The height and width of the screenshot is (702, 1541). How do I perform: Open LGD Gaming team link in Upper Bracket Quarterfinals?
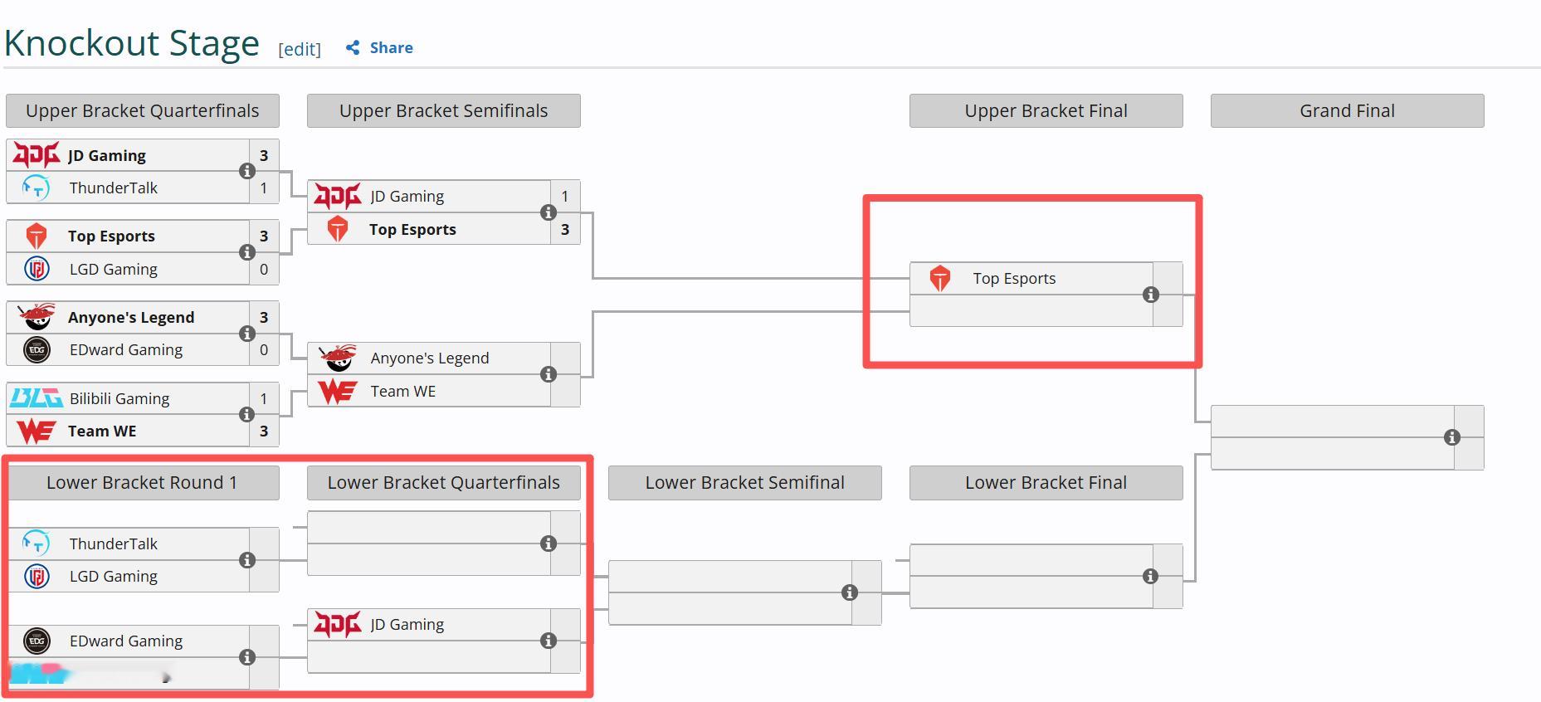click(x=114, y=269)
